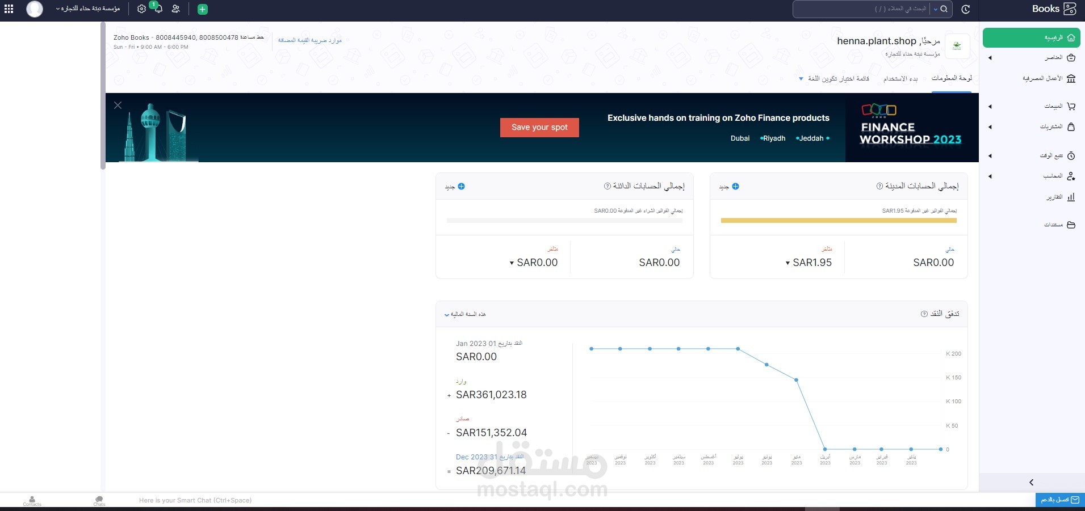Expand the تتبع الوقت submenu arrow
Viewport: 1085px width, 511px height.
990,156
